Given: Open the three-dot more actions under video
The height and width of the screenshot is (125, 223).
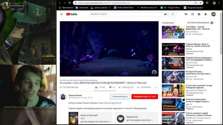Looking at the screenshot, I should coord(156,87).
